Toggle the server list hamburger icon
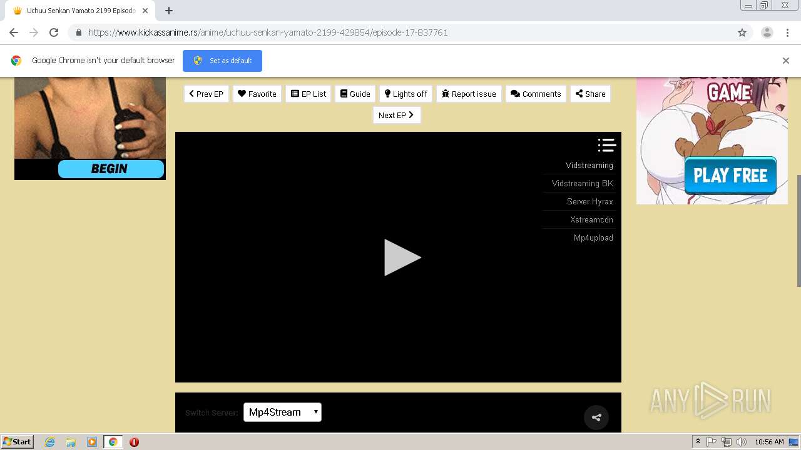Screen dimensions: 801x450 pos(607,145)
